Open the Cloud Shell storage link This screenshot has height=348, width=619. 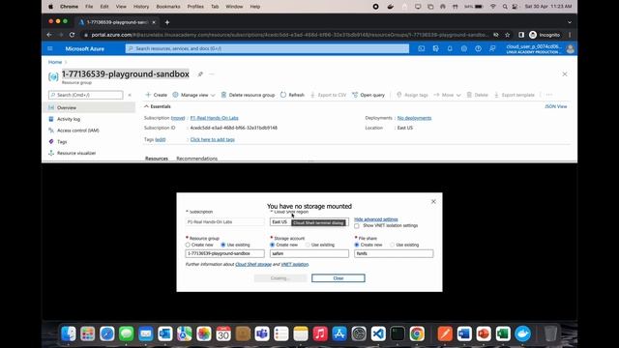[253, 264]
